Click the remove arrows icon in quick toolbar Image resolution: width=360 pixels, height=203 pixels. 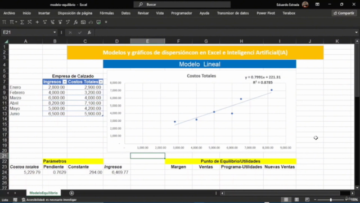(60, 22)
